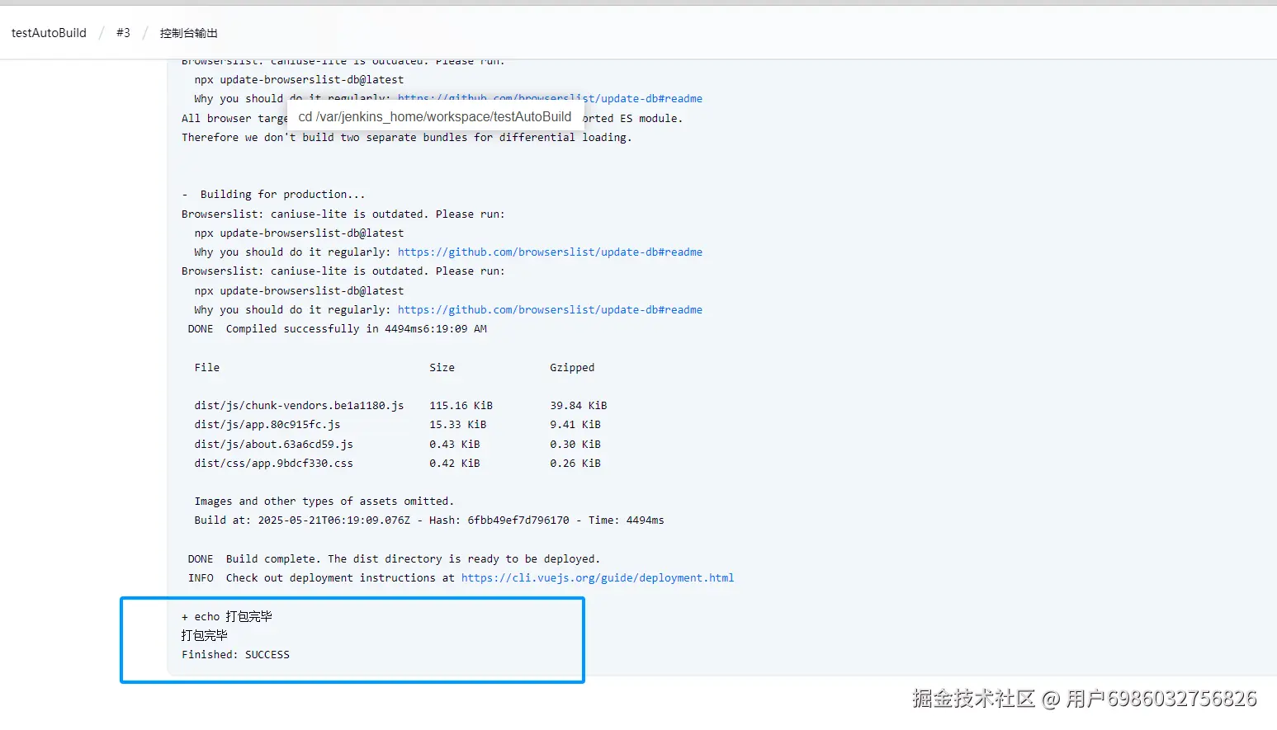The height and width of the screenshot is (730, 1277).
Task: Click the Size column header
Action: 442,368
